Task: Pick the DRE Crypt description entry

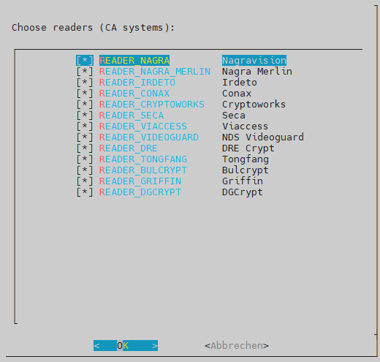Action: pyautogui.click(x=248, y=148)
